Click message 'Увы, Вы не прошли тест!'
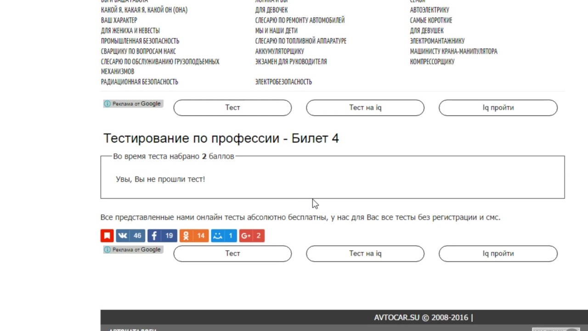The height and width of the screenshot is (331, 588). [x=160, y=179]
